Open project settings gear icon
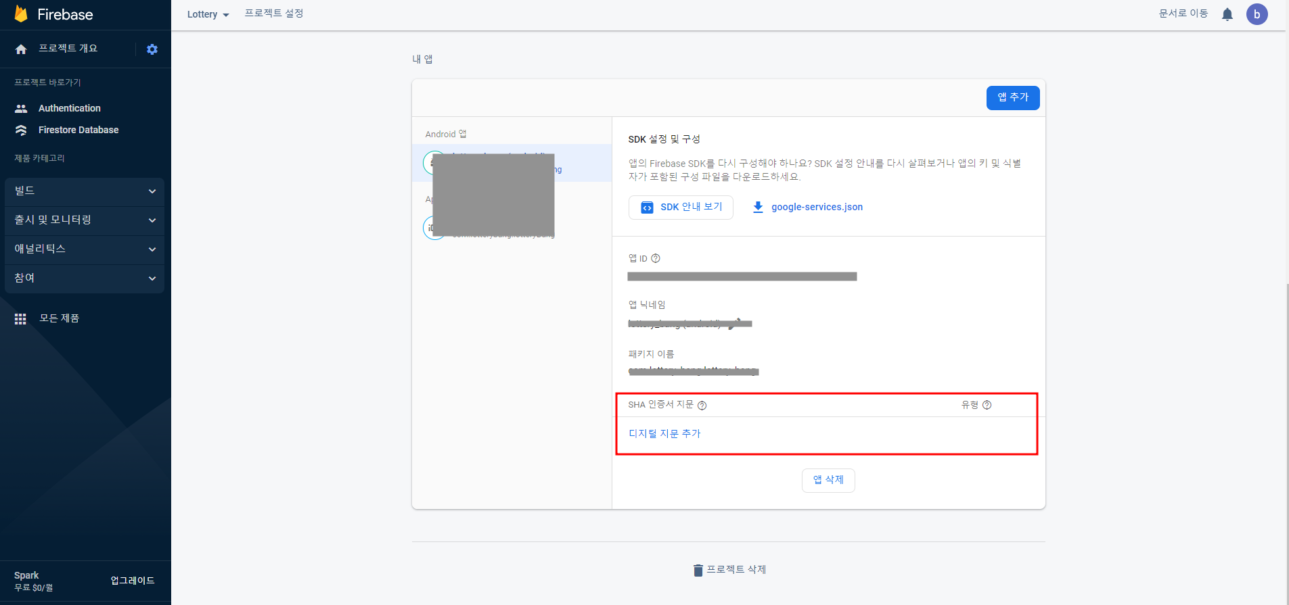The width and height of the screenshot is (1289, 605). coord(152,49)
